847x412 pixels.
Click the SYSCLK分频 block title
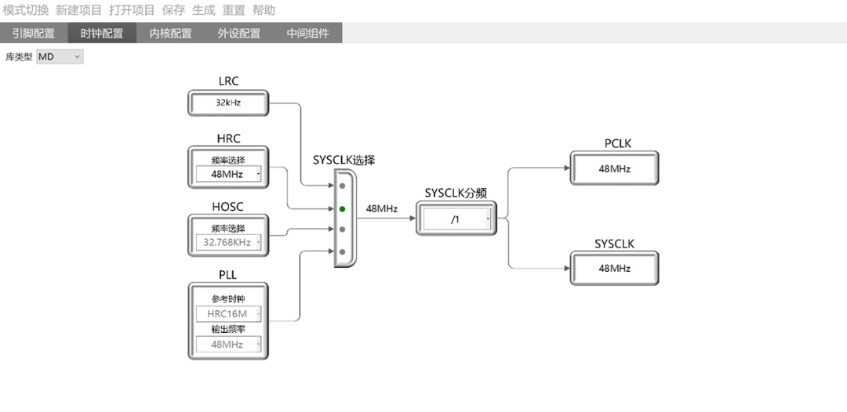click(x=456, y=193)
